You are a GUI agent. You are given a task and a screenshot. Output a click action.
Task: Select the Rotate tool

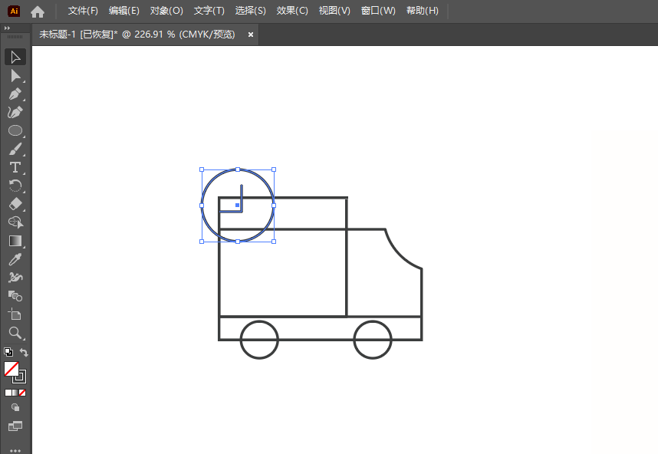[x=15, y=186]
